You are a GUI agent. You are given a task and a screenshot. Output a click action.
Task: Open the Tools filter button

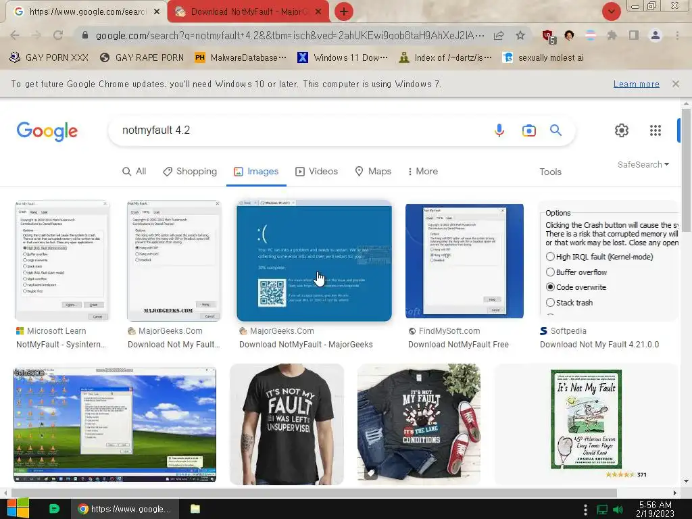coord(550,172)
